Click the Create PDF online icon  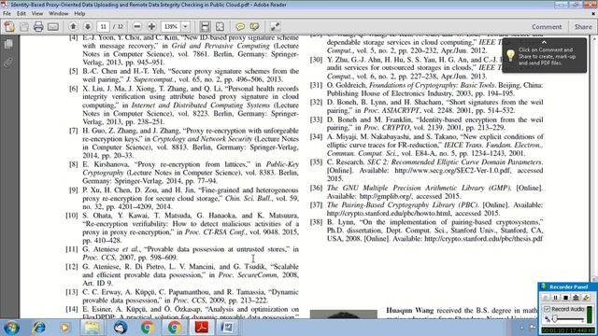coord(9,26)
